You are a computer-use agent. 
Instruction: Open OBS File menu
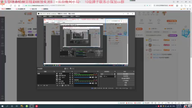[40, 16]
